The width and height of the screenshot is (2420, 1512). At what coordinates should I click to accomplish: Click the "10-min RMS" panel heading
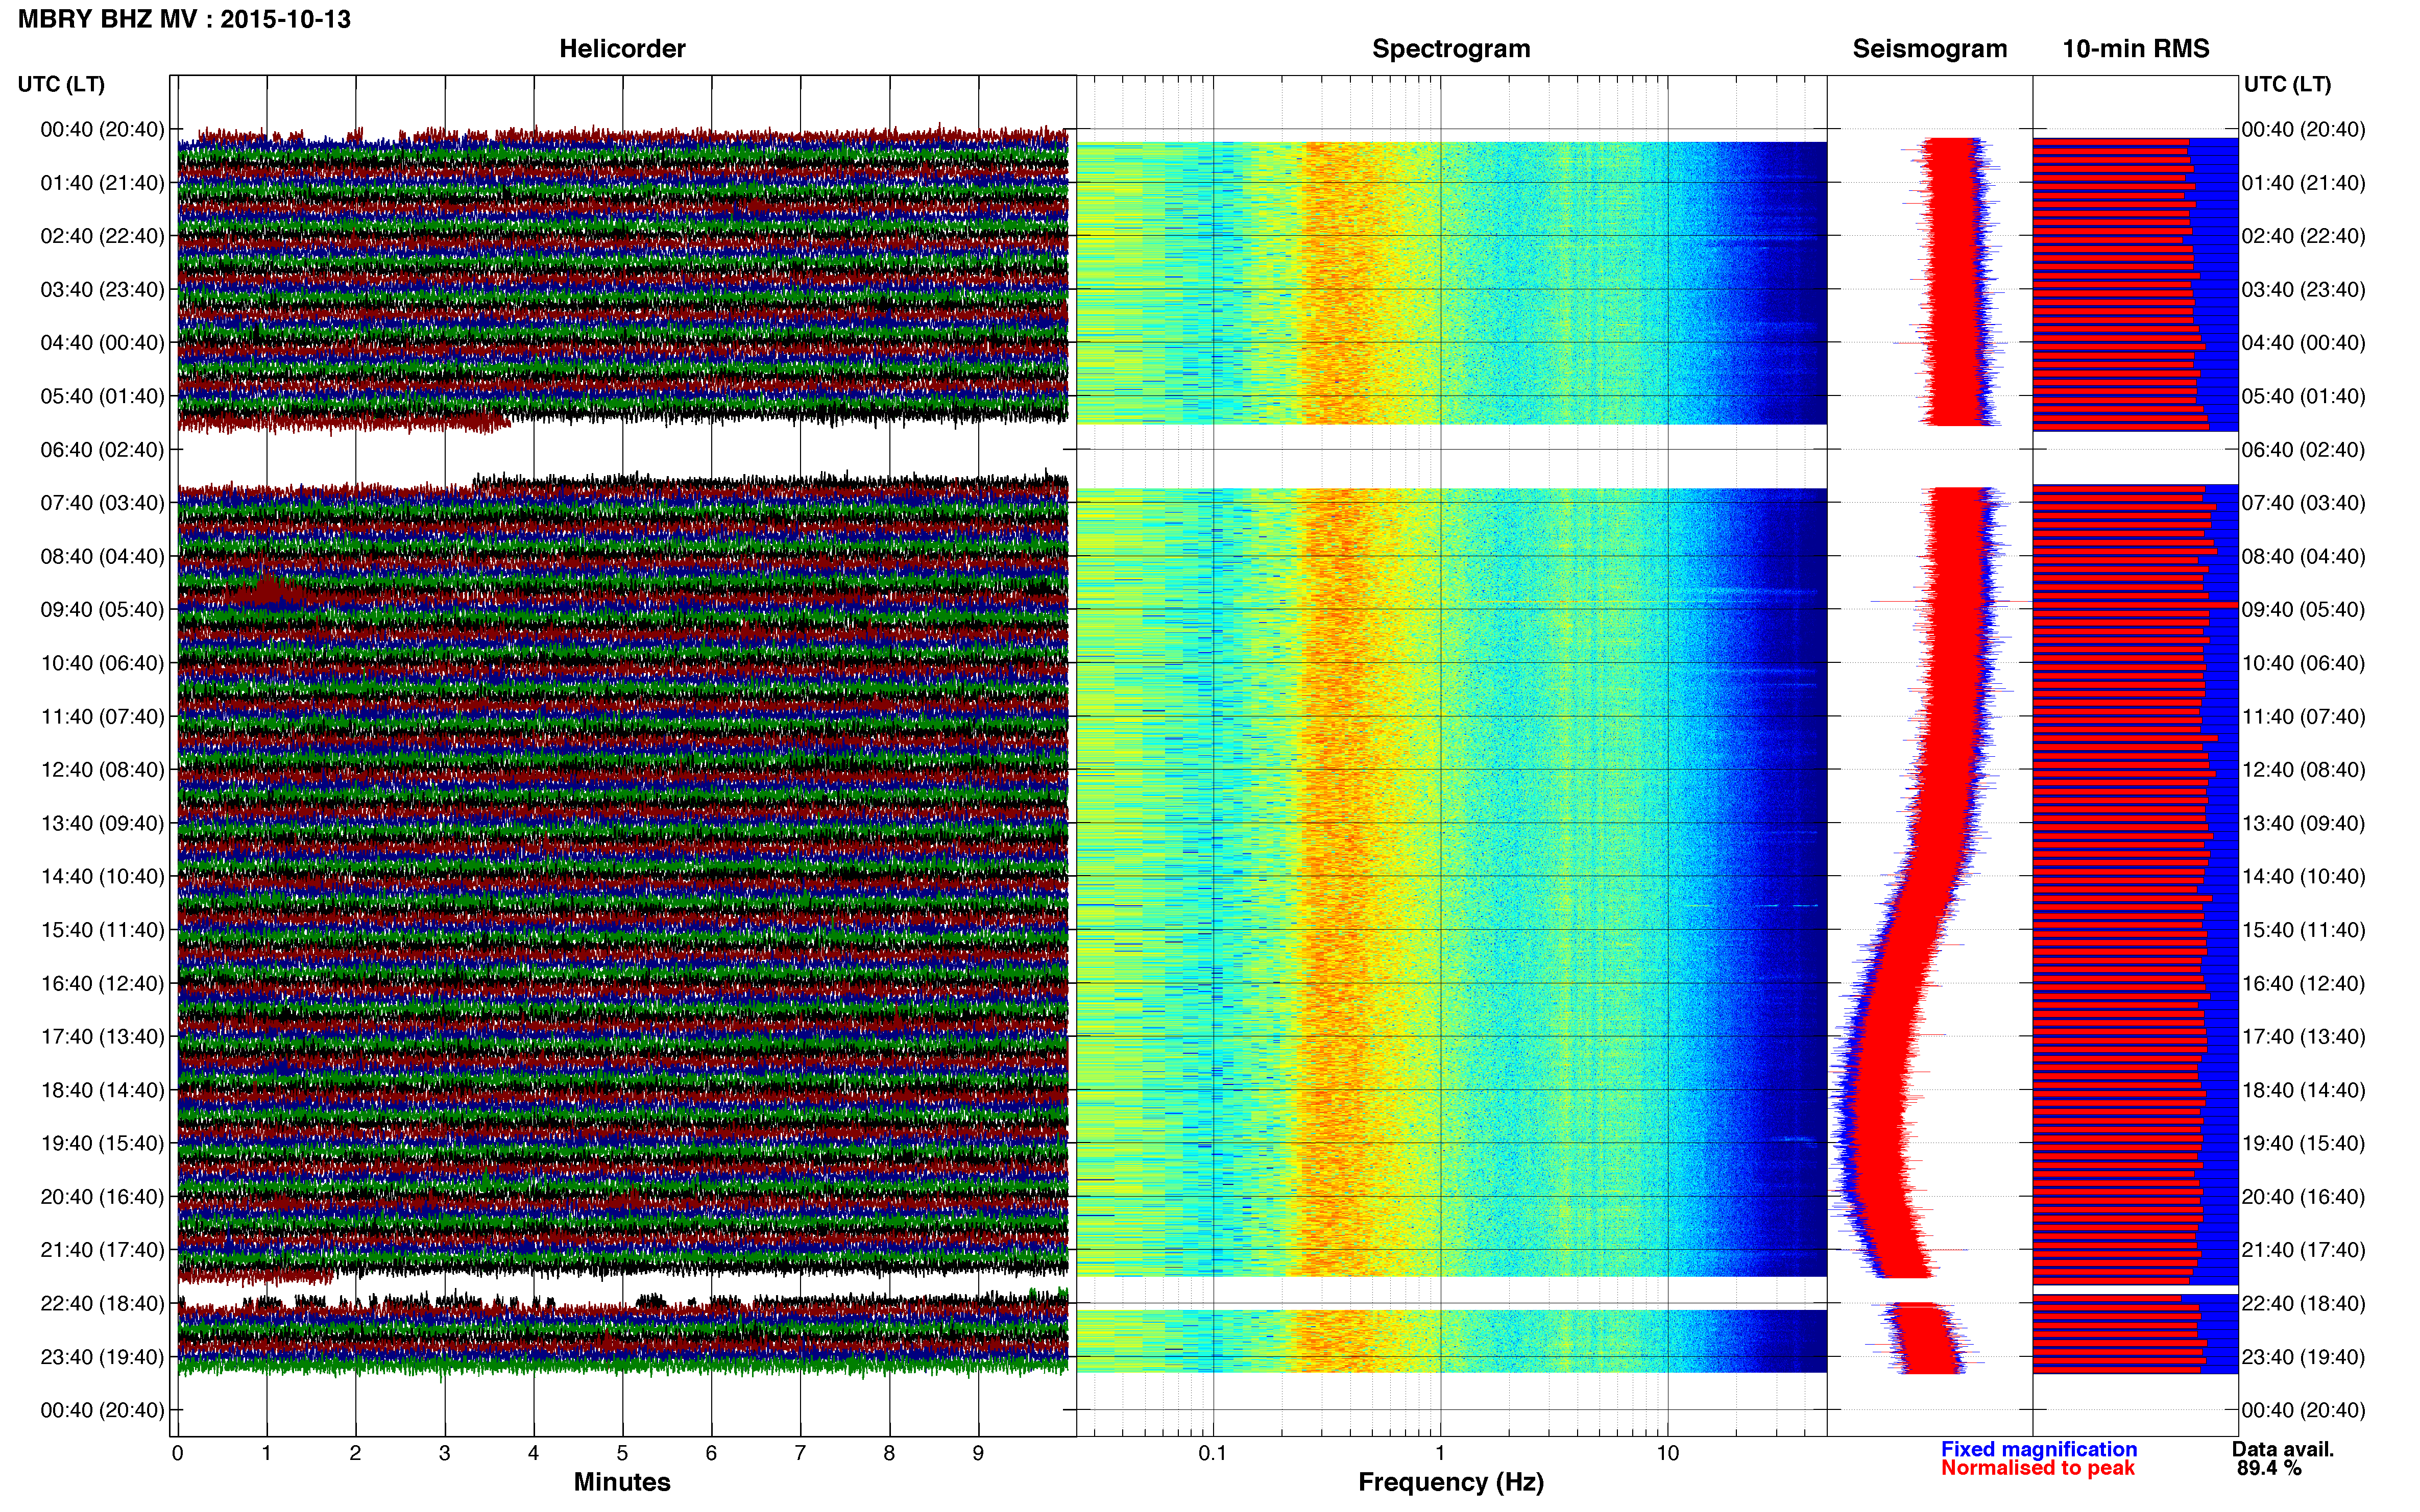pyautogui.click(x=2135, y=49)
